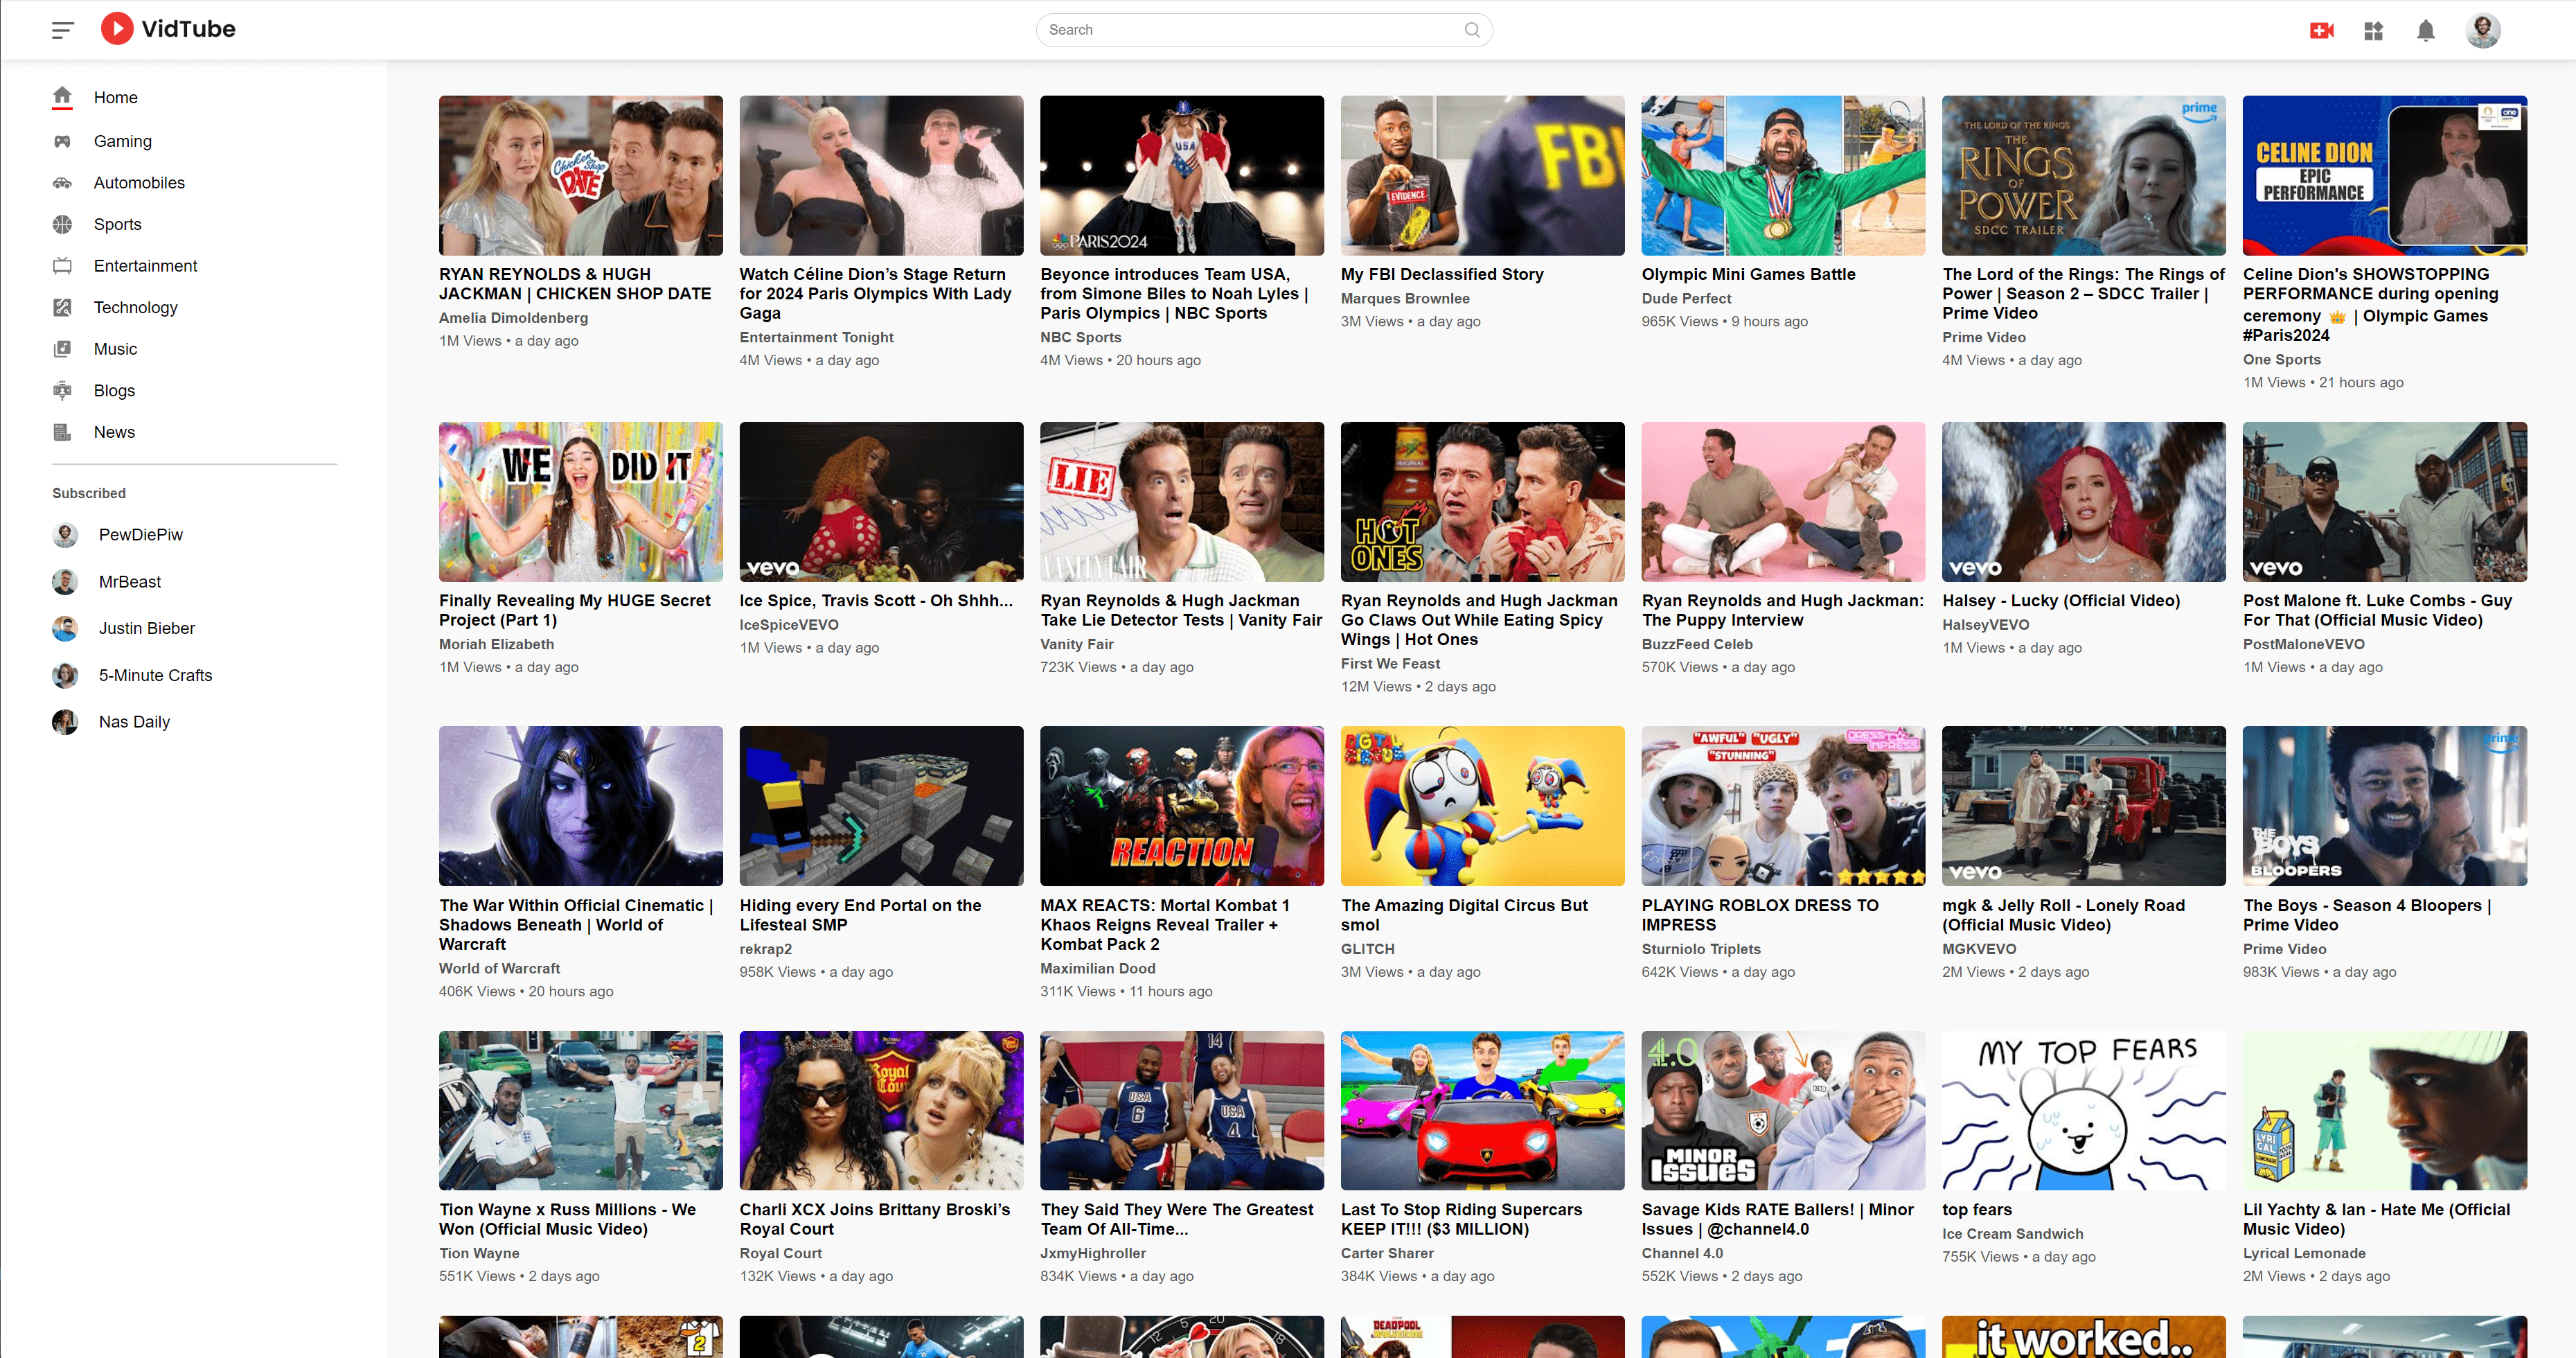This screenshot has height=1358, width=2576.
Task: Click title 'PLAYING ROBLOX DRESS TO IMPRESS'
Action: pyautogui.click(x=1760, y=915)
